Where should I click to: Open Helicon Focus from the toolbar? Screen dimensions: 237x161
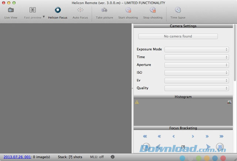pyautogui.click(x=58, y=10)
